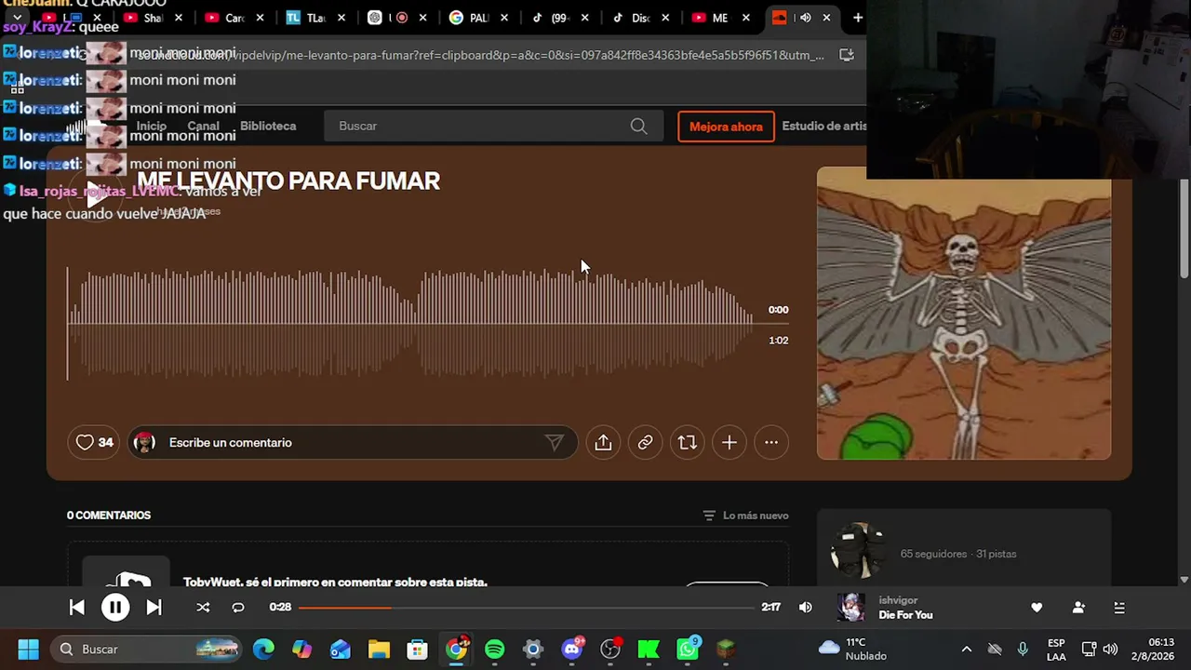Click the page vertical scrollbar thumb
The width and height of the screenshot is (1191, 670).
1184,228
